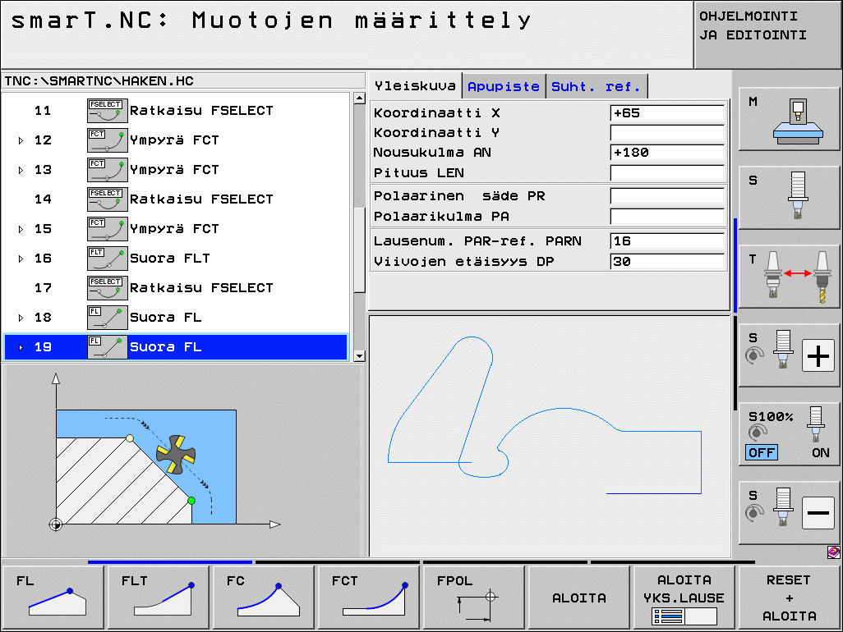Decrease spindle speed with S minus

[x=818, y=513]
